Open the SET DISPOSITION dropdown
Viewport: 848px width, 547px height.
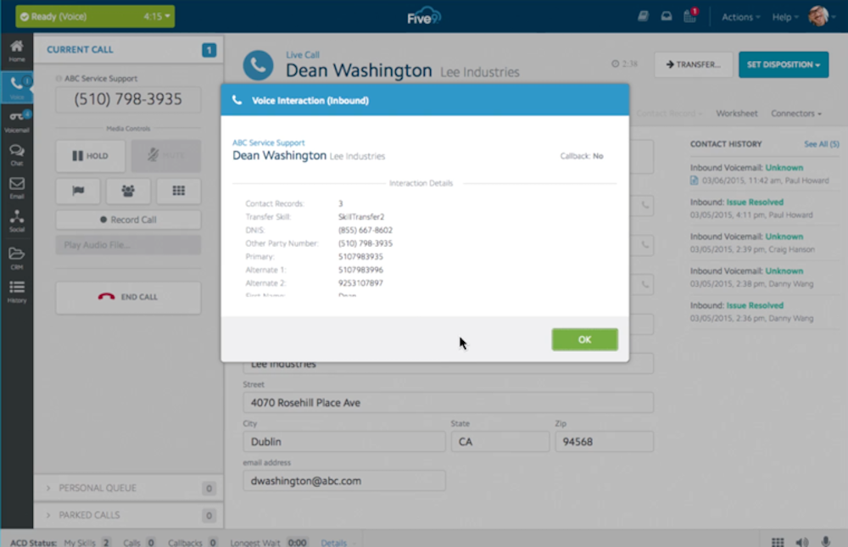click(x=783, y=64)
